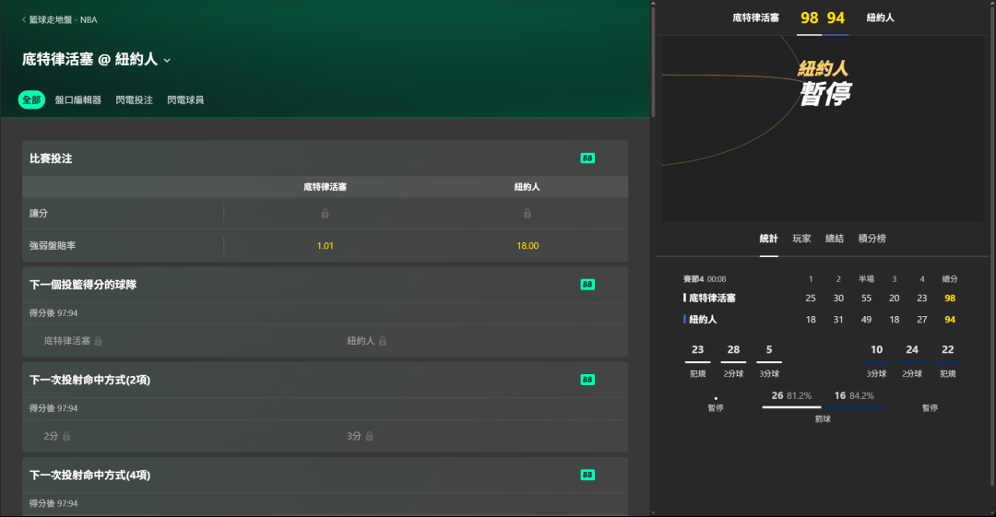Click BB icon in 比賽投注 section

[x=587, y=159]
